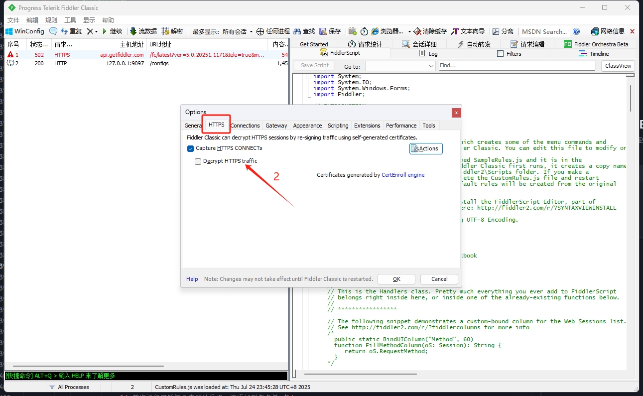Open the 帮助 menu

pos(108,20)
